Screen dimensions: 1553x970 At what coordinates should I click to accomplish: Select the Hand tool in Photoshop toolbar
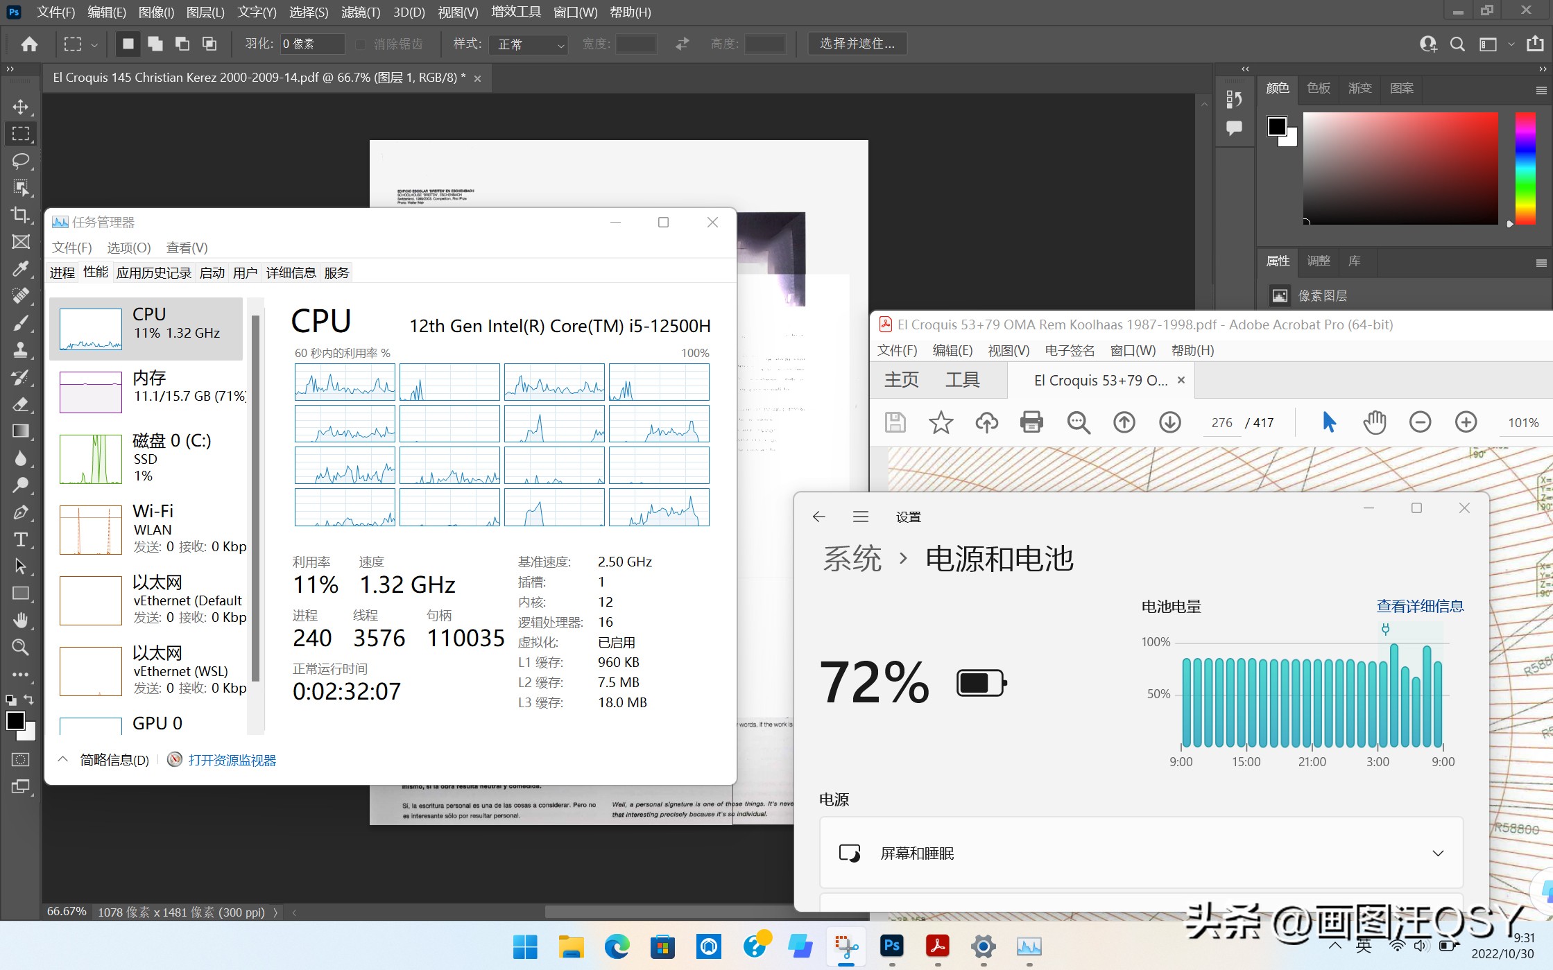[x=21, y=620]
